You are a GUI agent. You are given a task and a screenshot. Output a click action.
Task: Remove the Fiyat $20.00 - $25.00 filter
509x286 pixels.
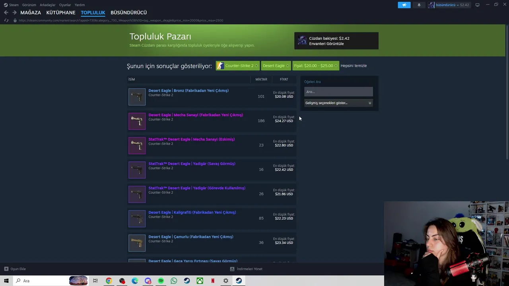[336, 66]
